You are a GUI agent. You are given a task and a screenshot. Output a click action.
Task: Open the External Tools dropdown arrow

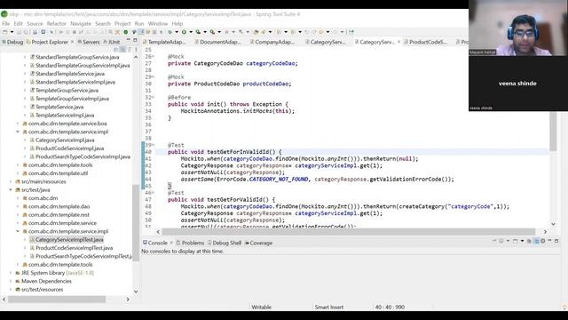point(219,32)
